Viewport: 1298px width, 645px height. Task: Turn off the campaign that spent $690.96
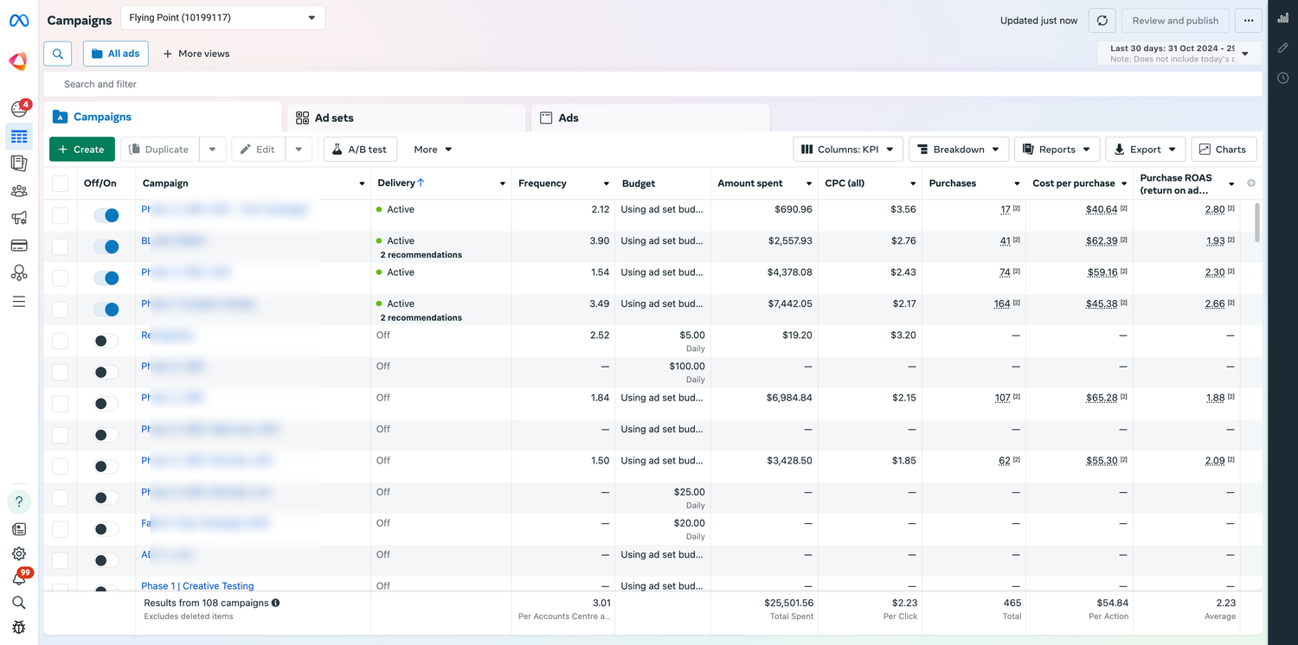[106, 215]
